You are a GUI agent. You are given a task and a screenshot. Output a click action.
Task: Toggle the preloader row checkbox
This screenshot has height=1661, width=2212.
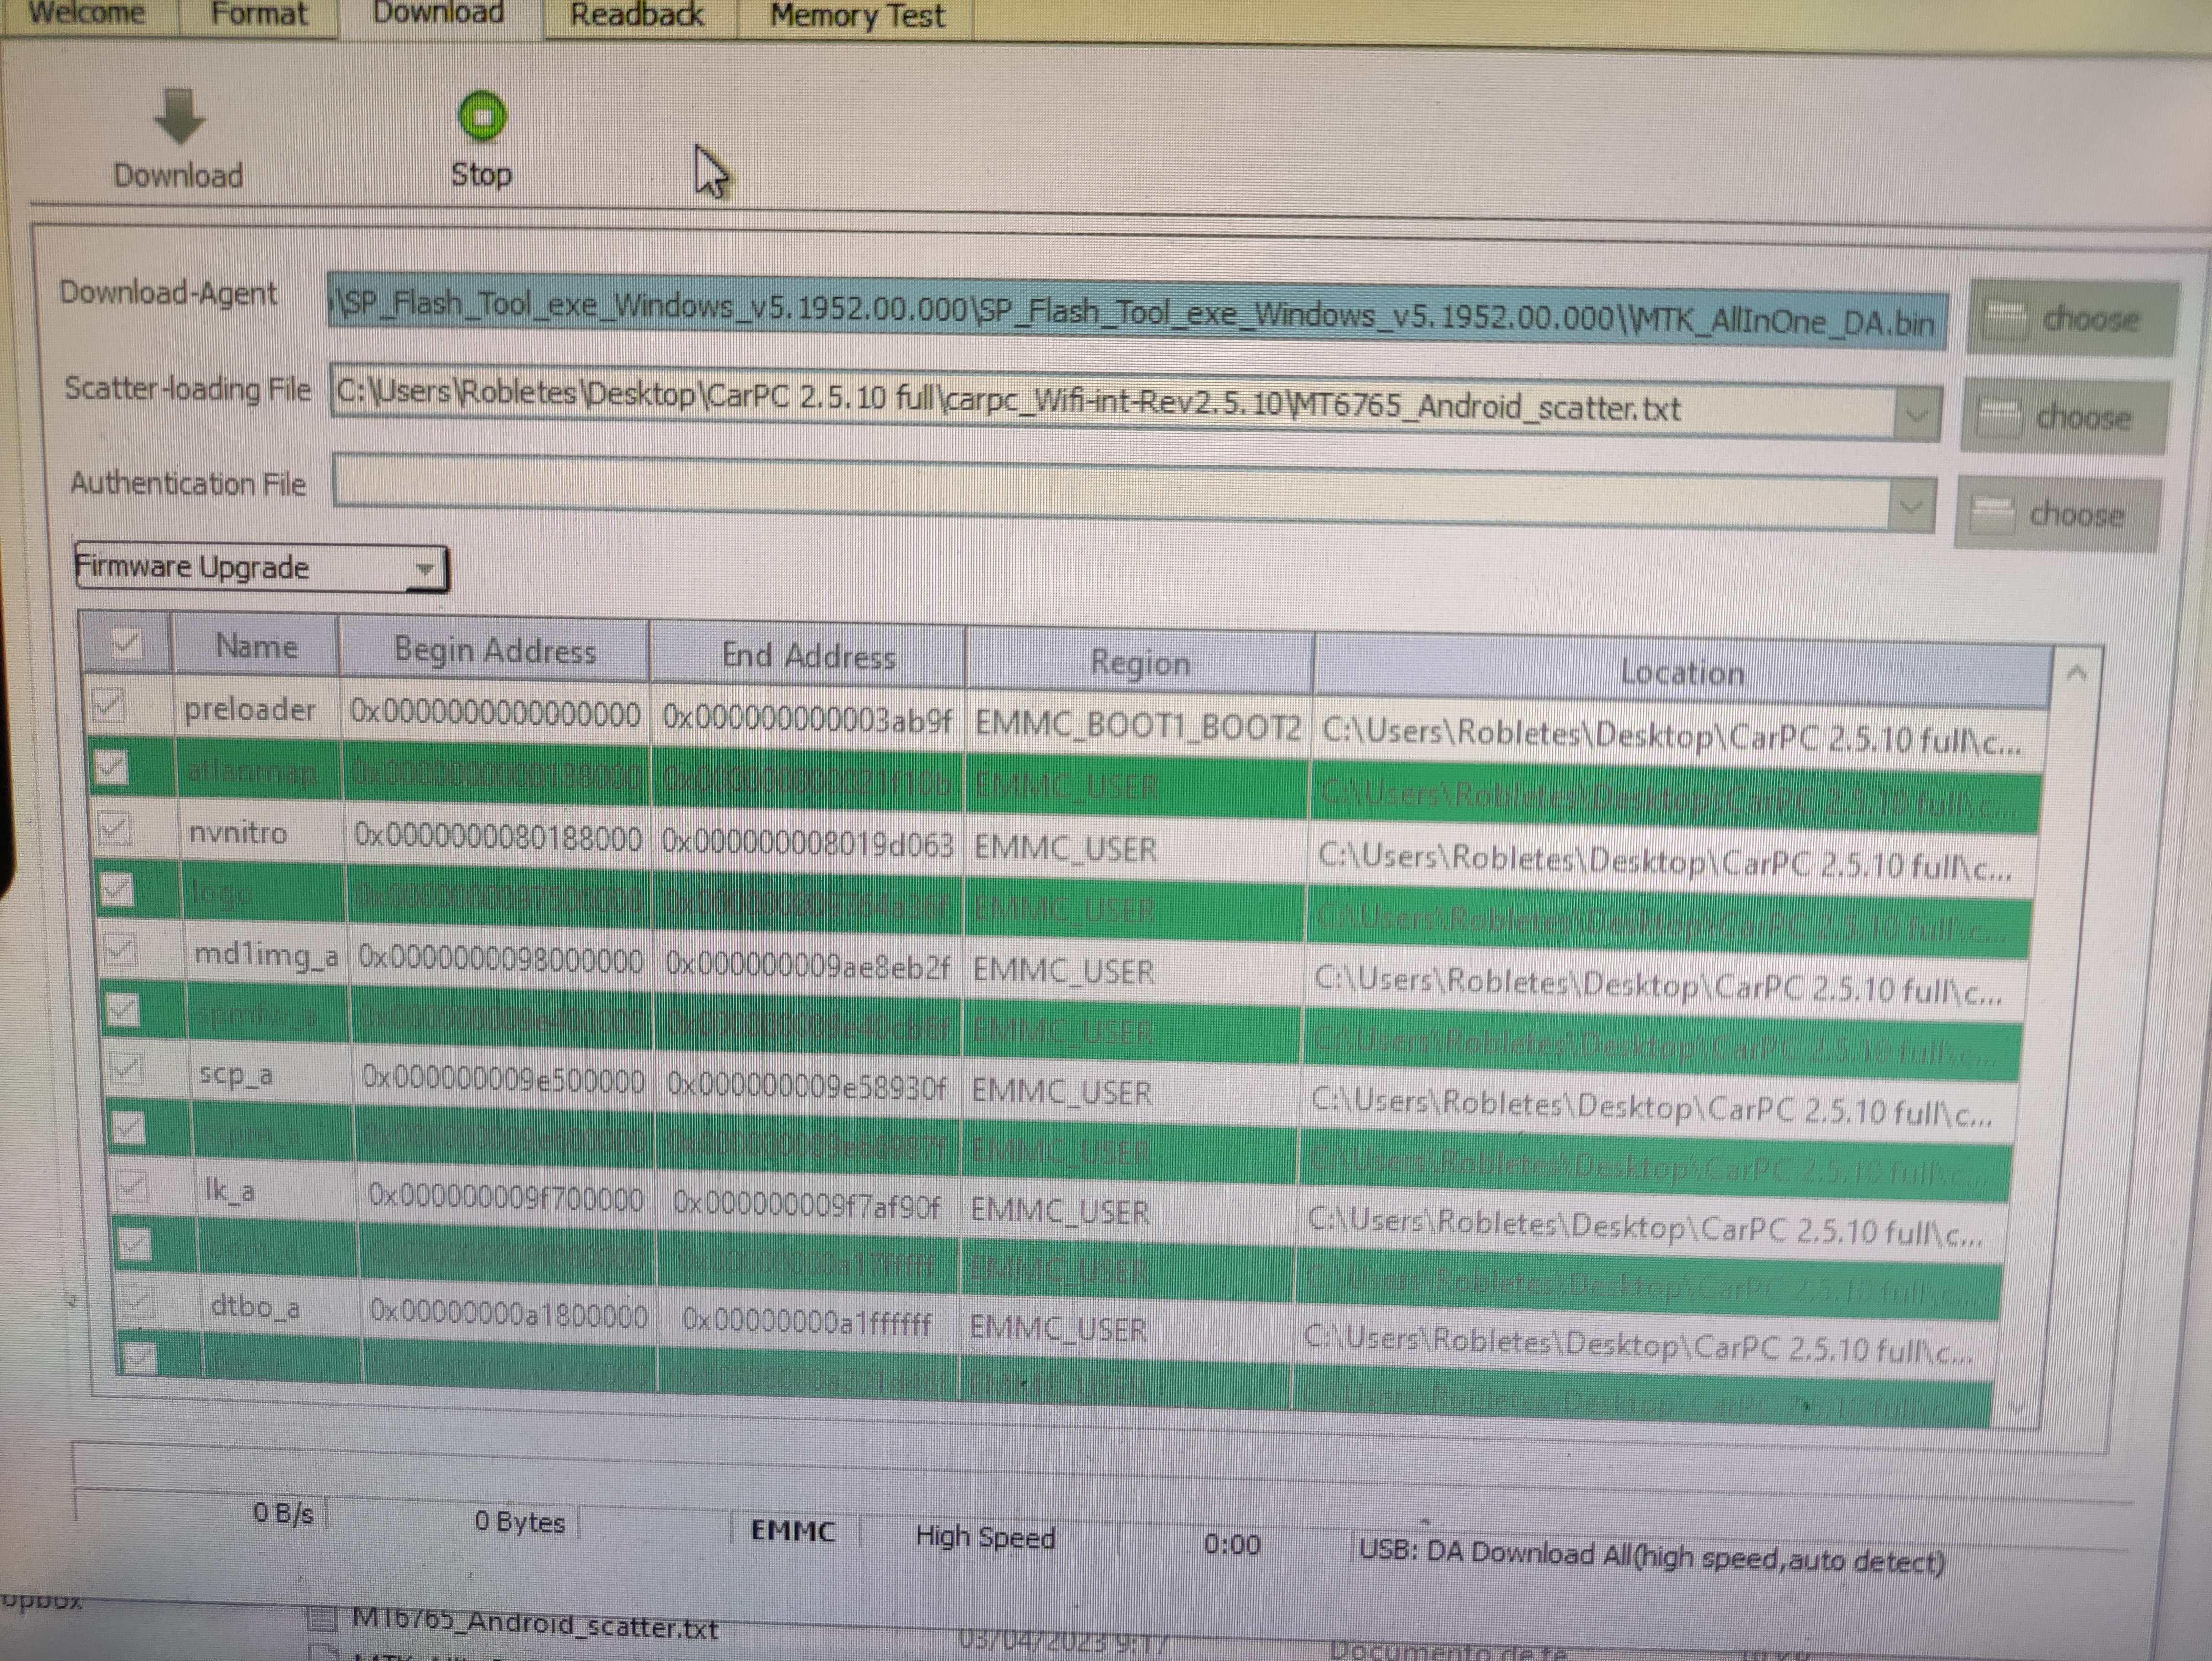[108, 706]
